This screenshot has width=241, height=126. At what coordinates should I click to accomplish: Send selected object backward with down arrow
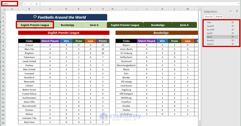[237, 17]
